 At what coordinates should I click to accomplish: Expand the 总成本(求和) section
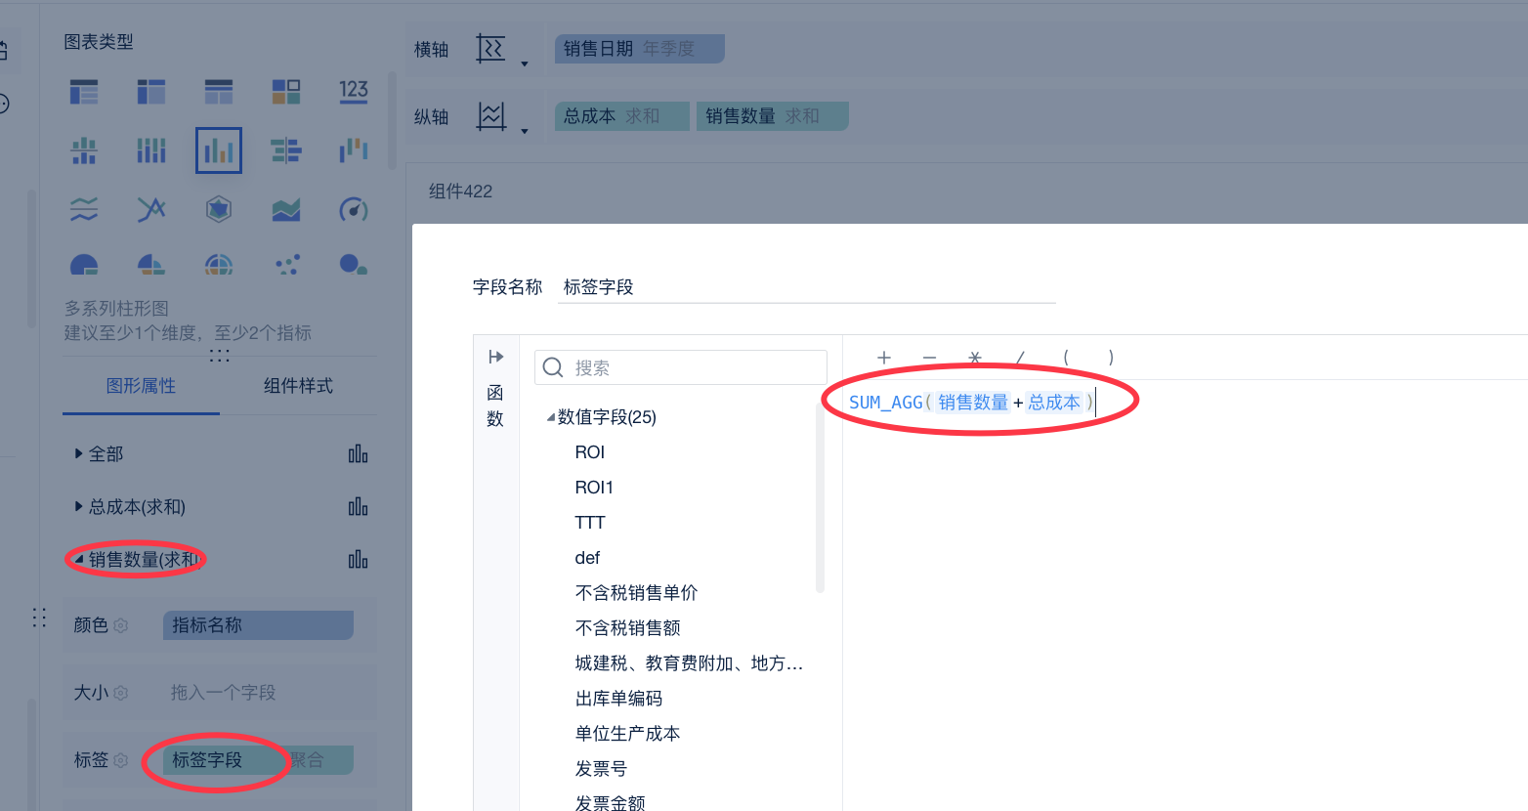[78, 506]
